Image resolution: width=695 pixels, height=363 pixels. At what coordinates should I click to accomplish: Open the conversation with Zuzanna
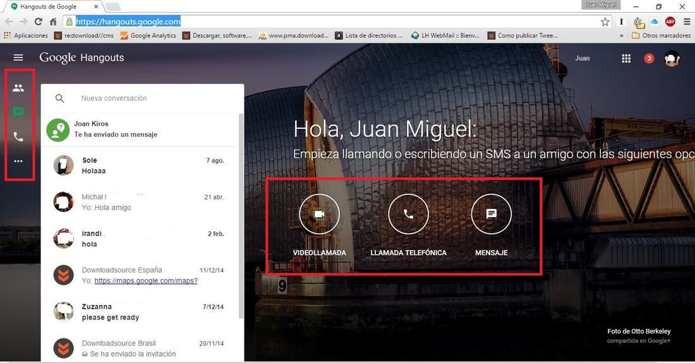[139, 312]
